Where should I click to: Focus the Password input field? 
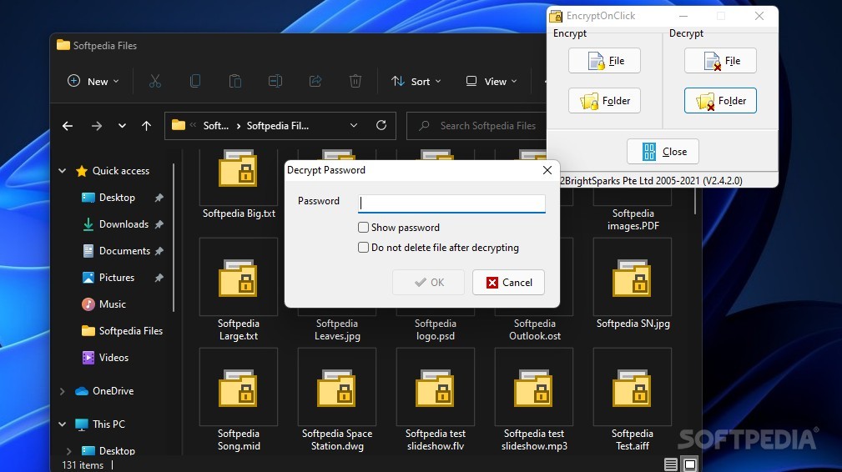[x=451, y=203]
